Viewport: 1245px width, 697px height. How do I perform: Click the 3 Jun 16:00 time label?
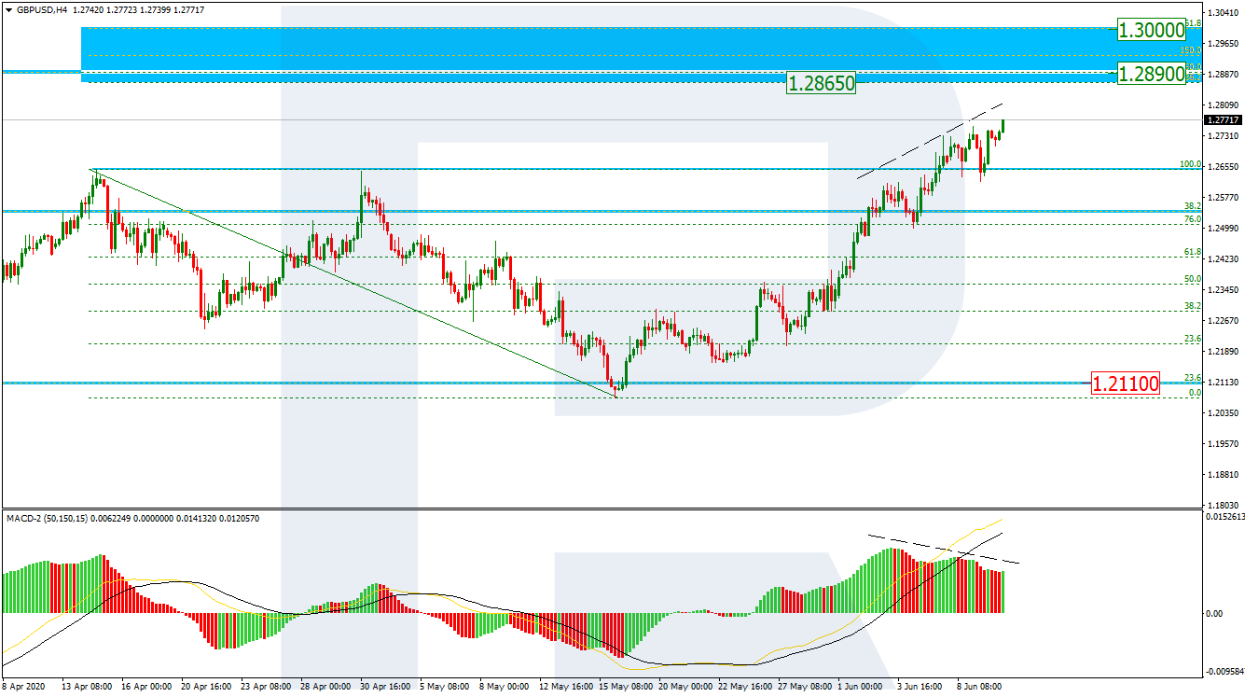click(x=921, y=686)
